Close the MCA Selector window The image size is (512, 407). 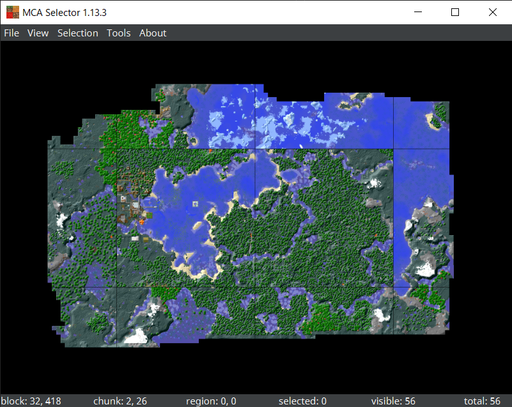(x=492, y=12)
